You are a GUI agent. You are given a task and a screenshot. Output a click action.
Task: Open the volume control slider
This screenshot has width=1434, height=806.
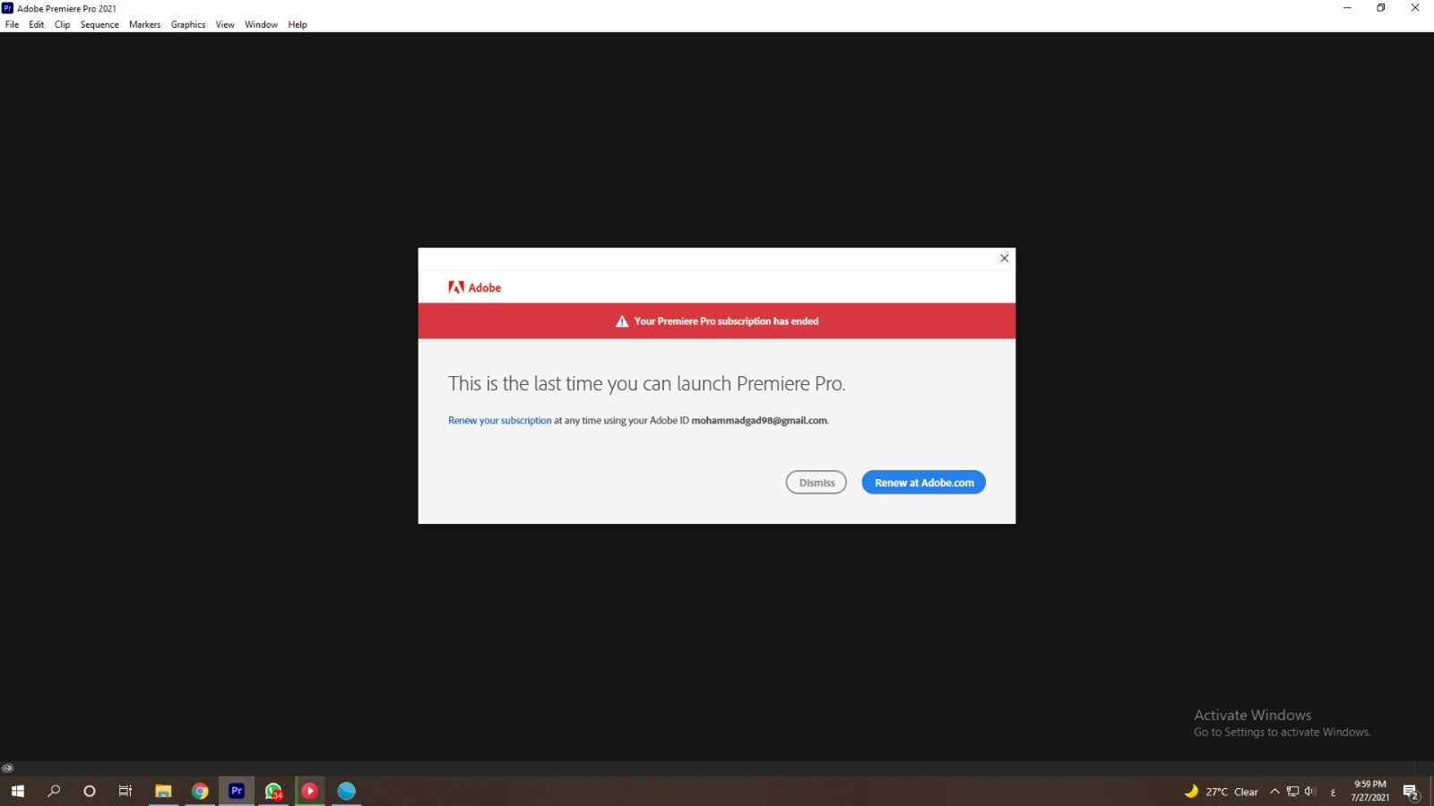point(1310,791)
